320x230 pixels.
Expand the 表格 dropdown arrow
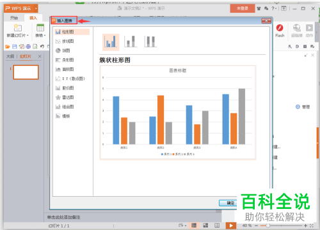click(x=45, y=36)
